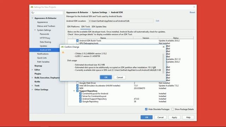The height and width of the screenshot is (127, 226).
Task: Enable the GPU Debugging tools checkbox
Action: (77, 43)
